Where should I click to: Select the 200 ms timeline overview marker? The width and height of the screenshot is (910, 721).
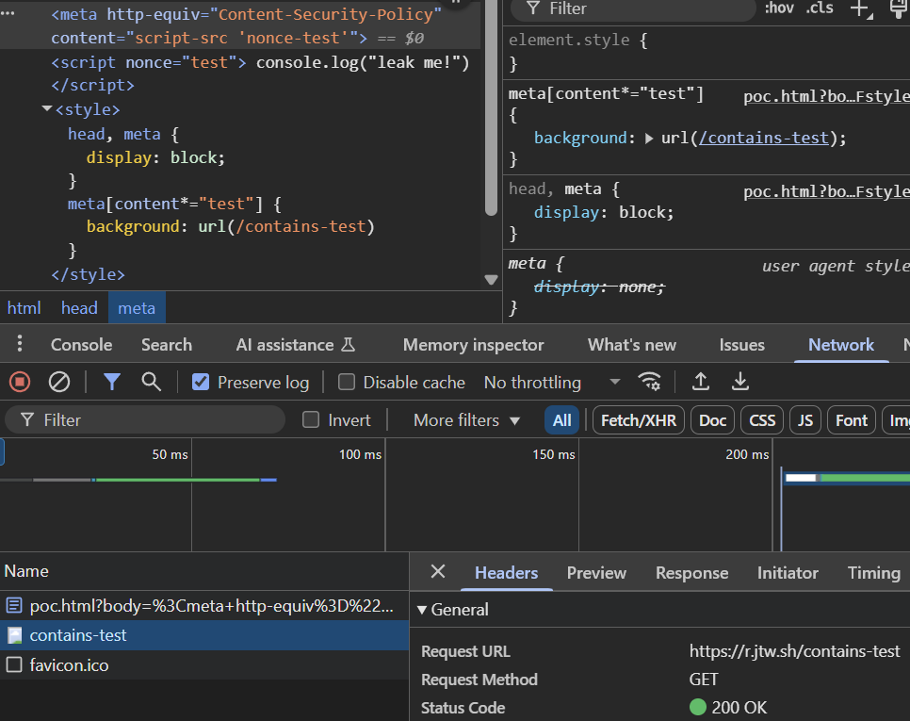pyautogui.click(x=747, y=454)
